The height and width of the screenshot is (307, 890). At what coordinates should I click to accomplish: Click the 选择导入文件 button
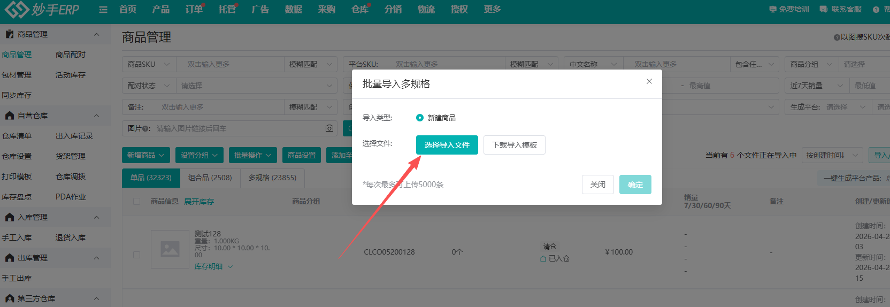pyautogui.click(x=447, y=145)
